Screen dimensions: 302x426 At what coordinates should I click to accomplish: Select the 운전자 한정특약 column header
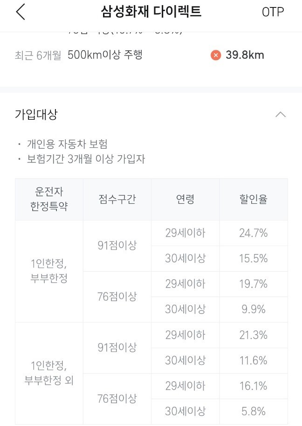[x=49, y=199]
